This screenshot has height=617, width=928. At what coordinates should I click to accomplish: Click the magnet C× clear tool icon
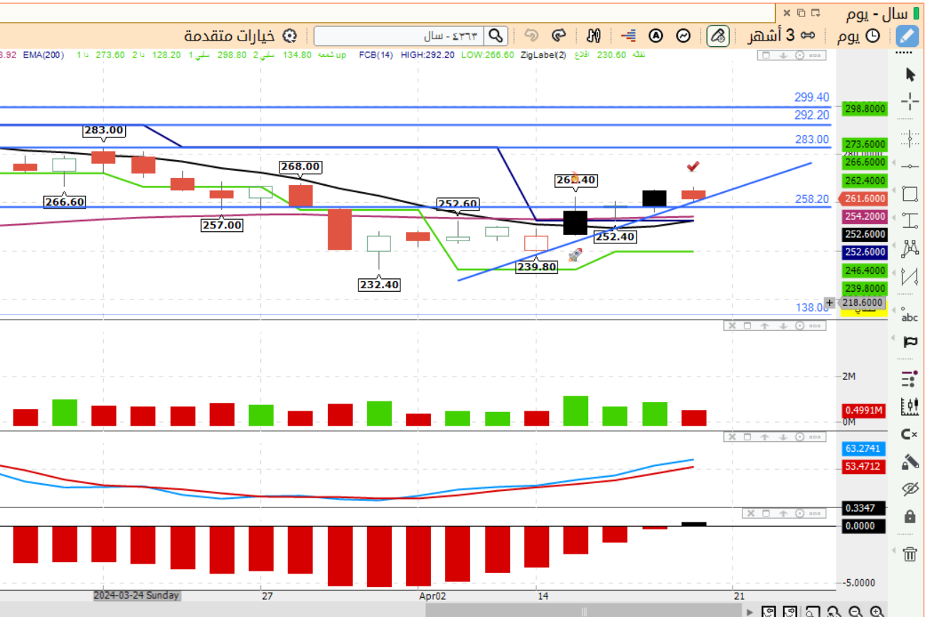(910, 434)
